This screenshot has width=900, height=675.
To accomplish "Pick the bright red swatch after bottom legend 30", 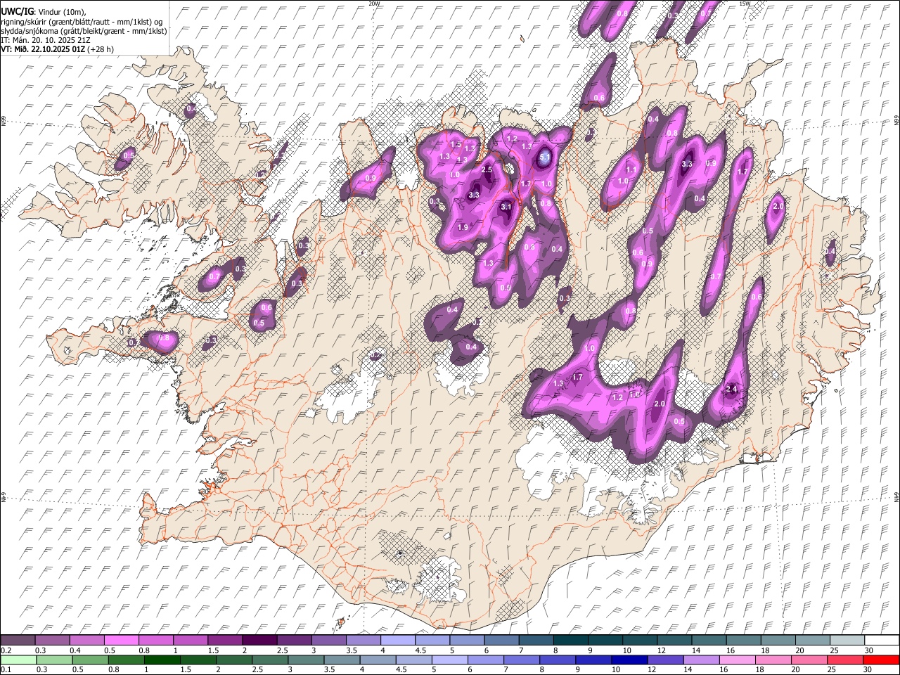I will click(x=880, y=660).
